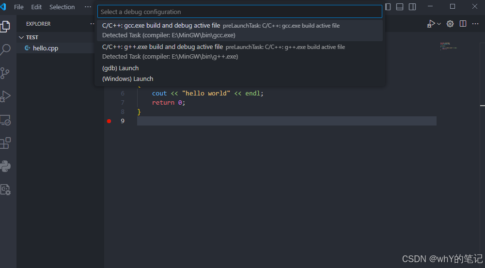This screenshot has height=268, width=485.
Task: Click the EXPLORER panel title
Action: click(x=38, y=24)
